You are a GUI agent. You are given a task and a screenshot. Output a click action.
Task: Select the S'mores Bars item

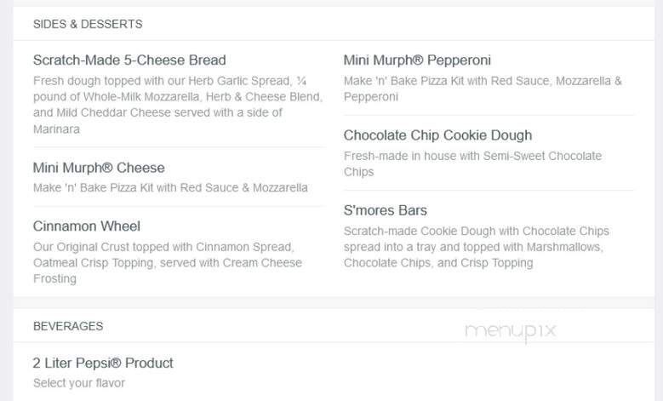point(386,210)
